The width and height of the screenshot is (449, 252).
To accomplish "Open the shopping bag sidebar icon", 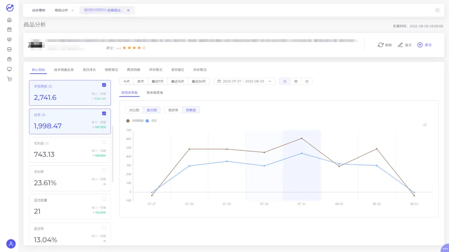I will pos(10,30).
